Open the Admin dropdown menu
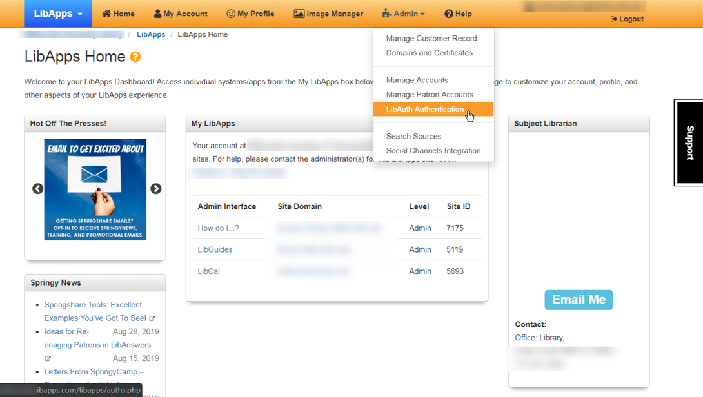703x397 pixels. point(403,13)
